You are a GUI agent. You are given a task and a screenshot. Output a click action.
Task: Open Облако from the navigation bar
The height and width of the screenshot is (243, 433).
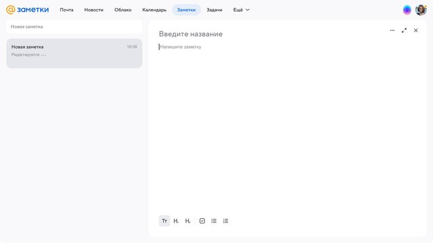pos(123,10)
